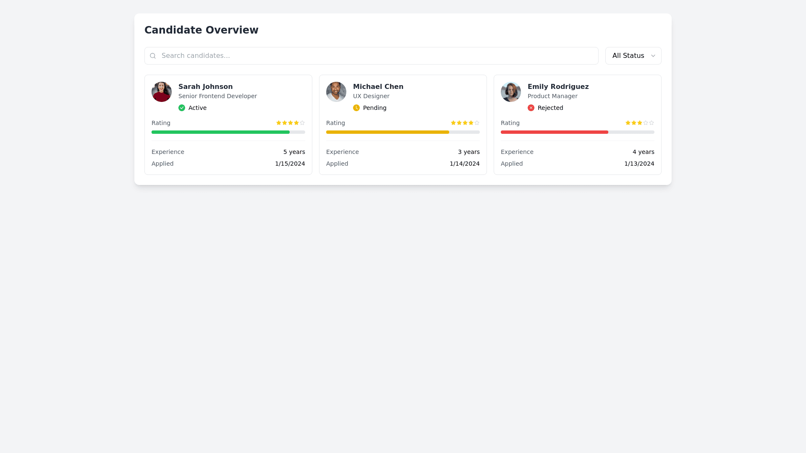This screenshot has width=806, height=453.
Task: Click Emily Rodriguez's third filled star
Action: [640, 123]
